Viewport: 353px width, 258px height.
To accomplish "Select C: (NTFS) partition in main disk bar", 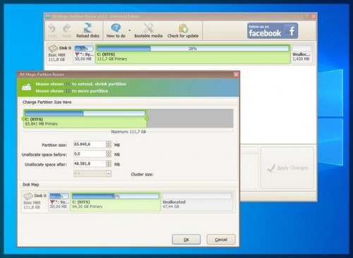I will [x=193, y=54].
